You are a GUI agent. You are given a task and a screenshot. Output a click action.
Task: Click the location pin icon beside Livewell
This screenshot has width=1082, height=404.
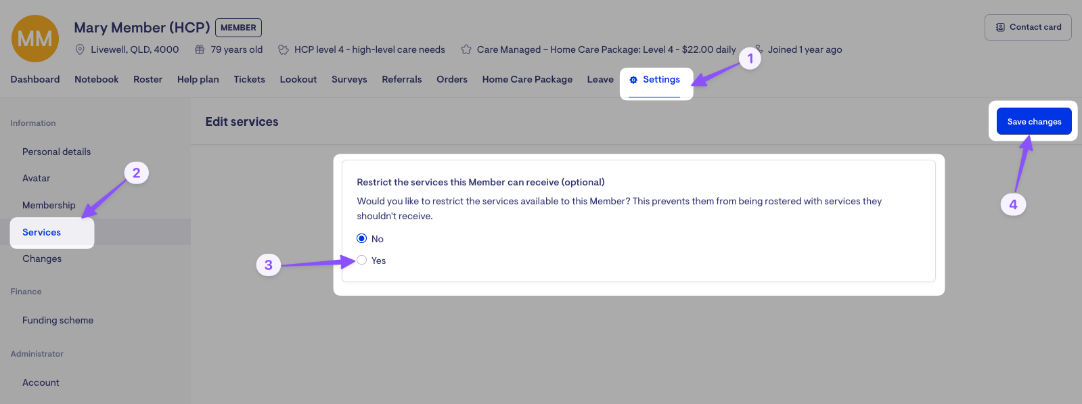(80, 49)
